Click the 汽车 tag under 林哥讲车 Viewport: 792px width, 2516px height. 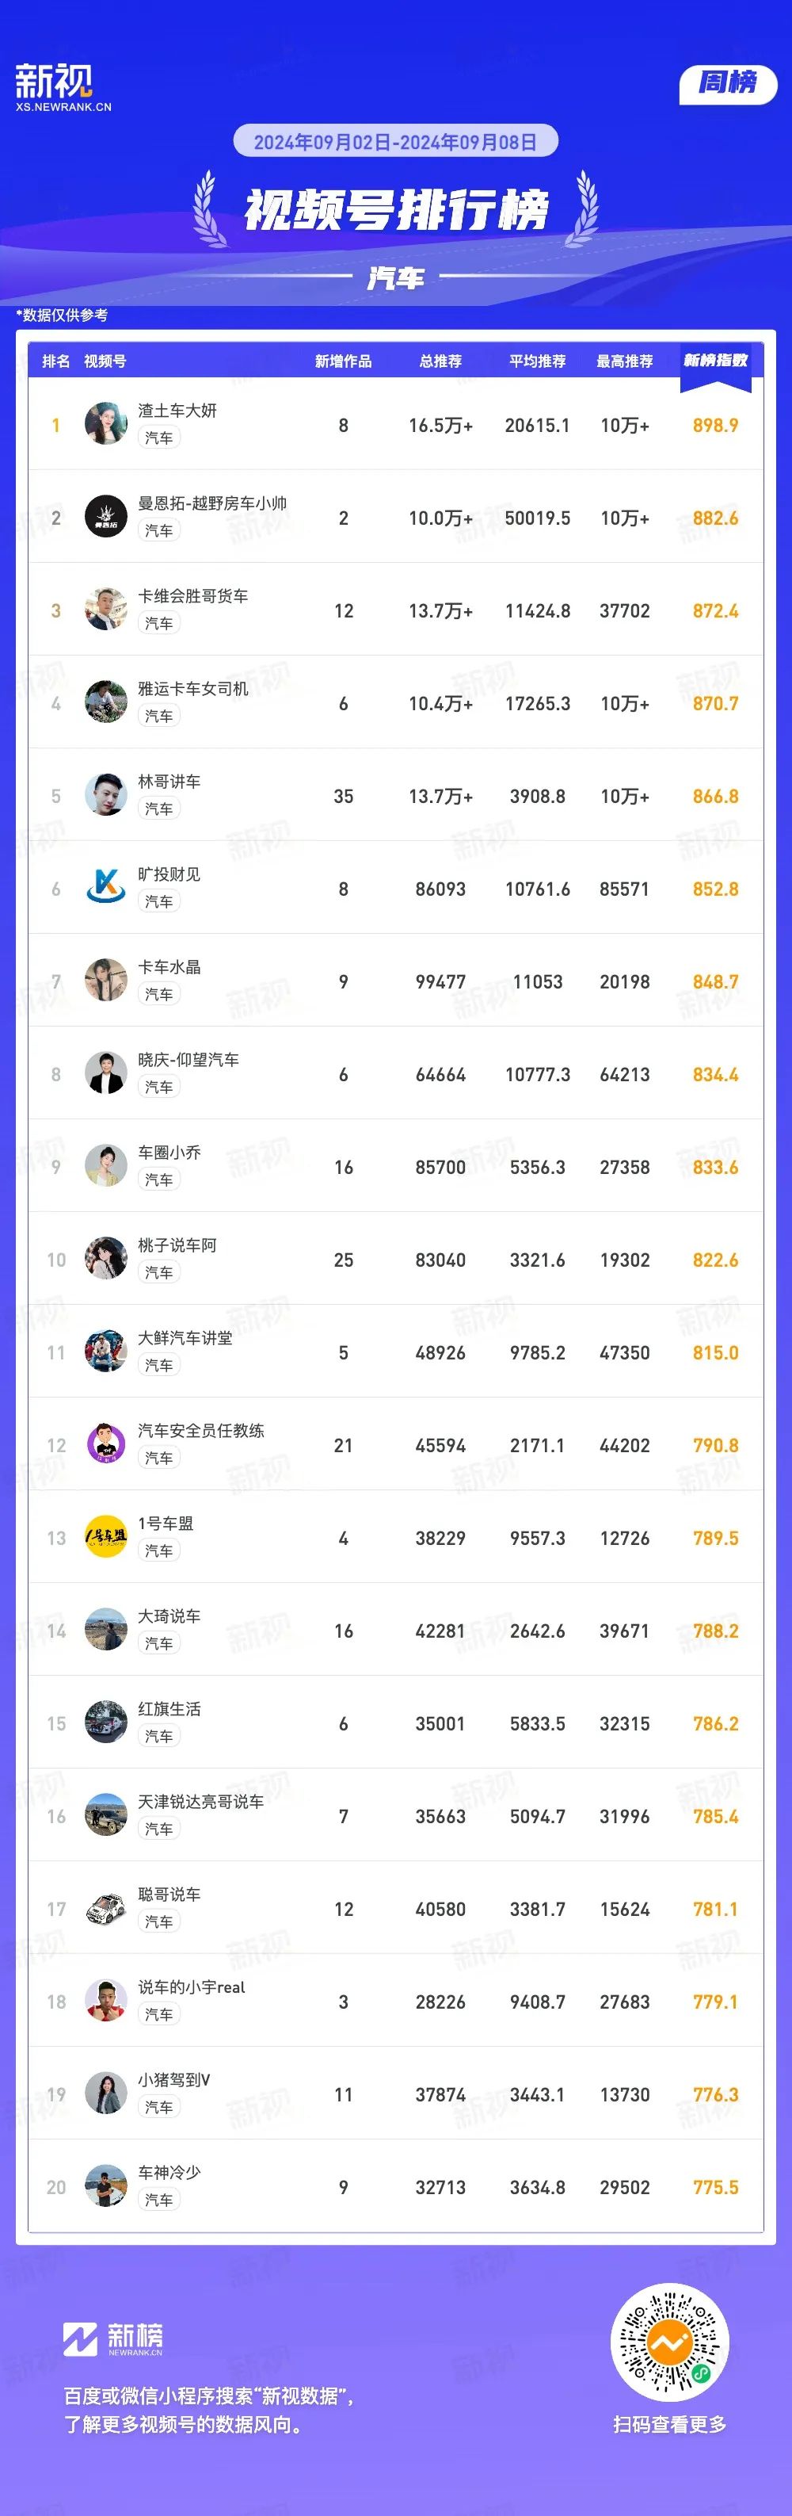click(x=159, y=809)
